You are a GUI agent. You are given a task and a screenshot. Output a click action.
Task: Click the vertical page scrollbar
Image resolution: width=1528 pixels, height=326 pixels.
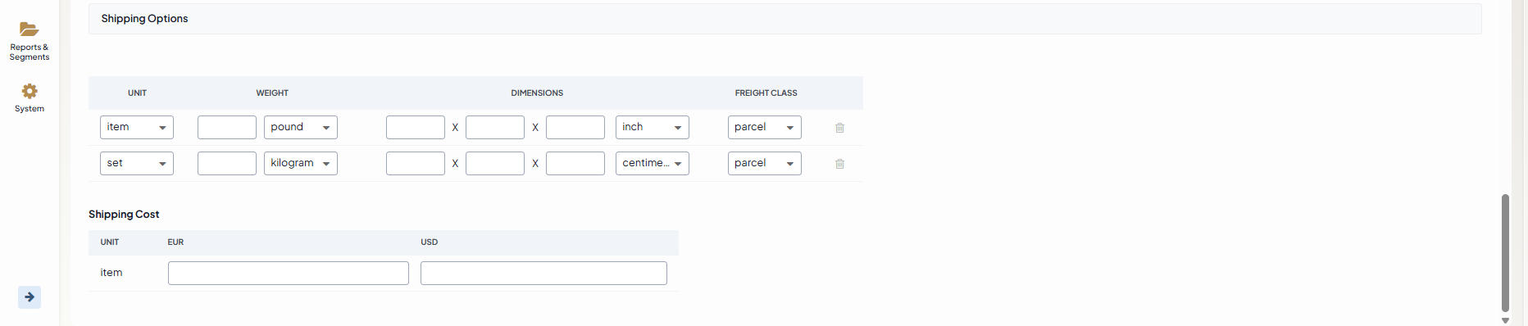tap(1505, 253)
